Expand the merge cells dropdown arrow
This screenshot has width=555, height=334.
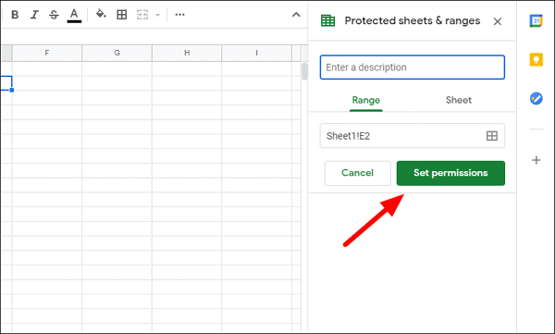point(158,15)
